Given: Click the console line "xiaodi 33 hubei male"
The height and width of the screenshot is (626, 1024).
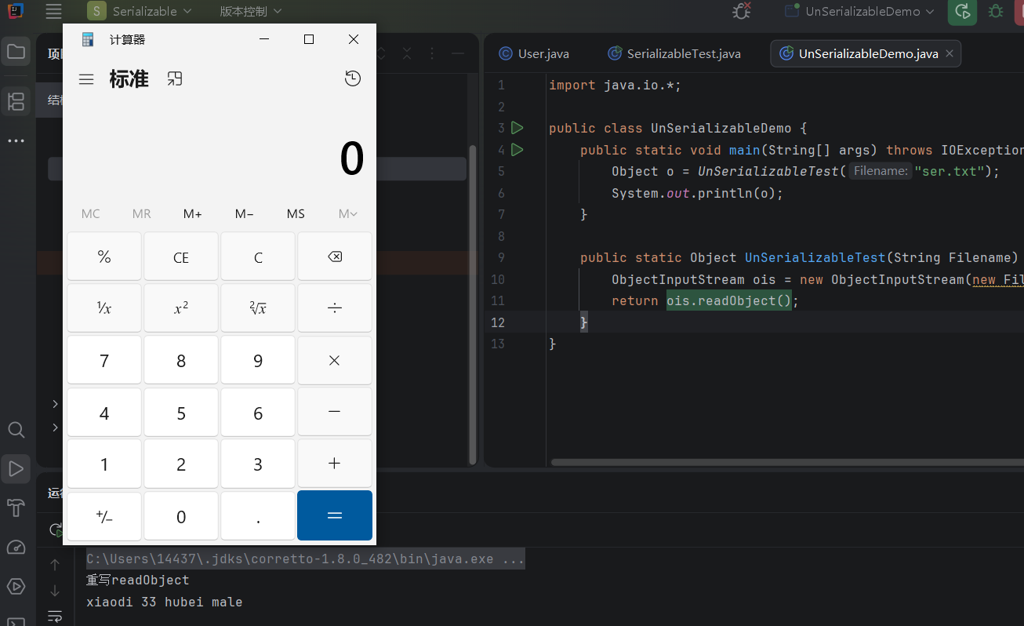Looking at the screenshot, I should (165, 602).
